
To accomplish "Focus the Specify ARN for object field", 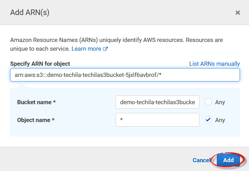I will (x=125, y=75).
